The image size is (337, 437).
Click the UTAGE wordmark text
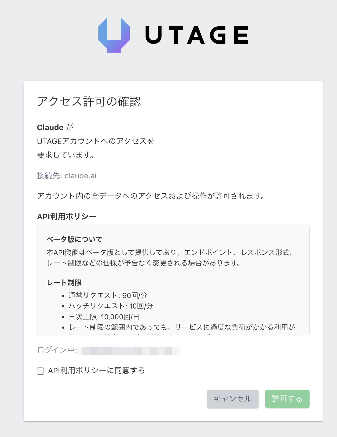pyautogui.click(x=196, y=35)
